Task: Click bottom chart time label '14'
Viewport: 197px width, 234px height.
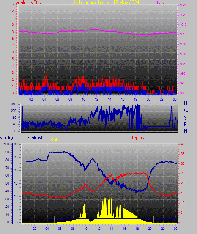Action: tap(111, 229)
